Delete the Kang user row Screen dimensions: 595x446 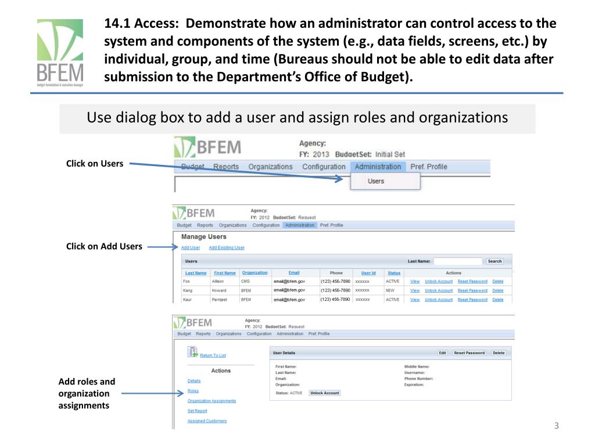(x=498, y=290)
